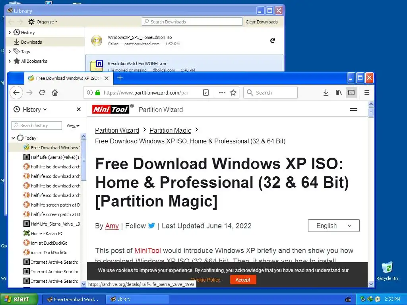This screenshot has width=407, height=305.
Task: Click Search Downloads field in Library
Action: tap(192, 22)
